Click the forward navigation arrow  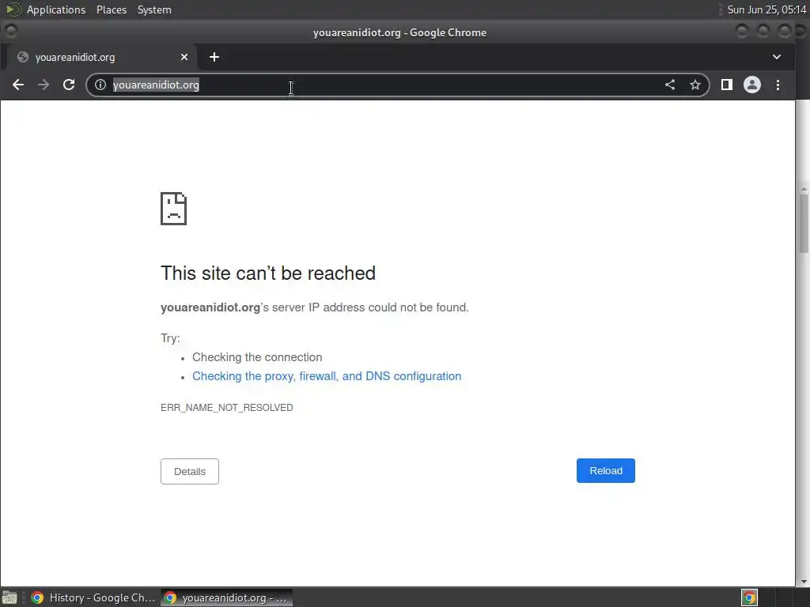[44, 85]
